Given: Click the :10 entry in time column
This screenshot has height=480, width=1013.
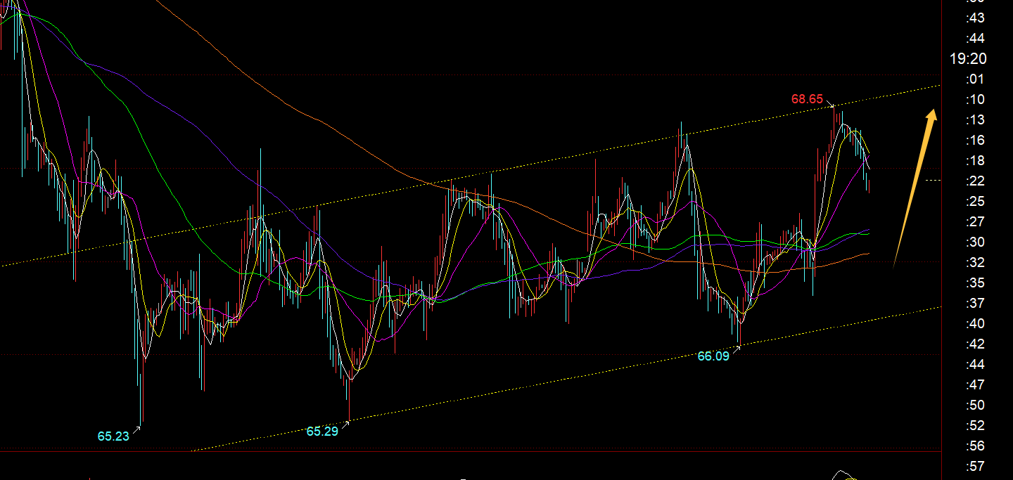Looking at the screenshot, I should pyautogui.click(x=975, y=99).
